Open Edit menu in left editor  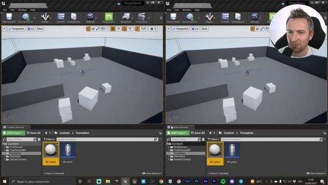pos(12,10)
